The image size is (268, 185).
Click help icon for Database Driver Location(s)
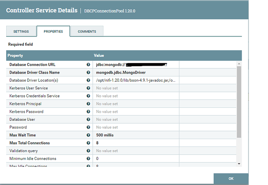tap(89, 80)
